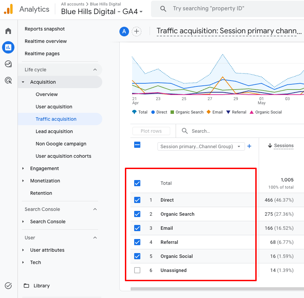Click the 'A' all-users segment badge
The height and width of the screenshot is (298, 304).
pyautogui.click(x=124, y=32)
